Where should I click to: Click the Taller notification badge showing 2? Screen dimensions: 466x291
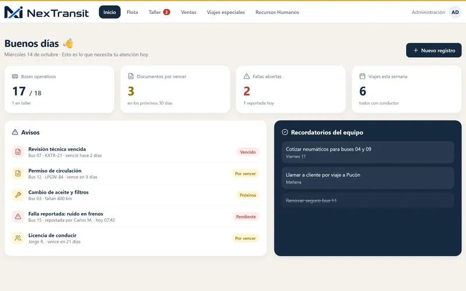(x=167, y=12)
